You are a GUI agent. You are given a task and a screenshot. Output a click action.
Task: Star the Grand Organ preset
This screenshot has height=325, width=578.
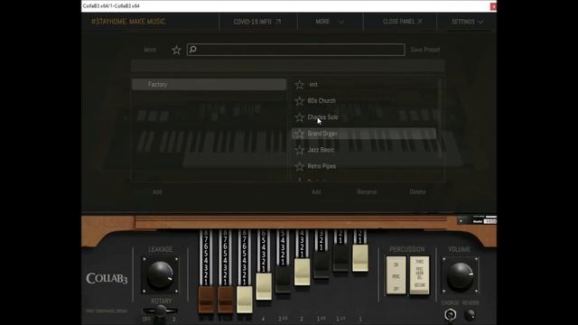click(x=300, y=134)
